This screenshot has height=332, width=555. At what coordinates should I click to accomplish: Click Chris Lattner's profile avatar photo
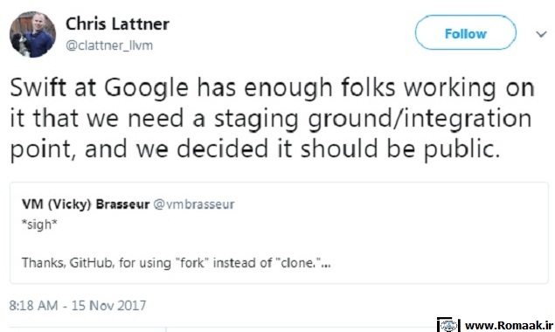click(x=32, y=34)
